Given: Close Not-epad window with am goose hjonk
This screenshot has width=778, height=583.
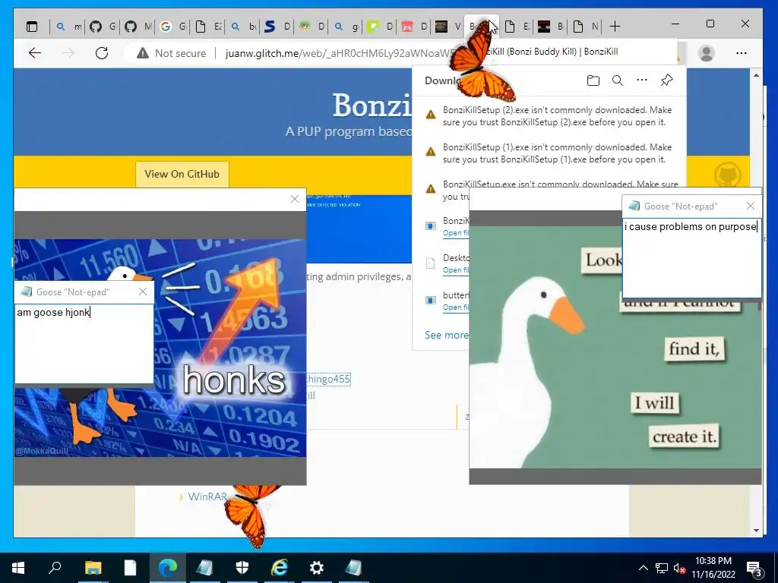Looking at the screenshot, I should pyautogui.click(x=143, y=291).
